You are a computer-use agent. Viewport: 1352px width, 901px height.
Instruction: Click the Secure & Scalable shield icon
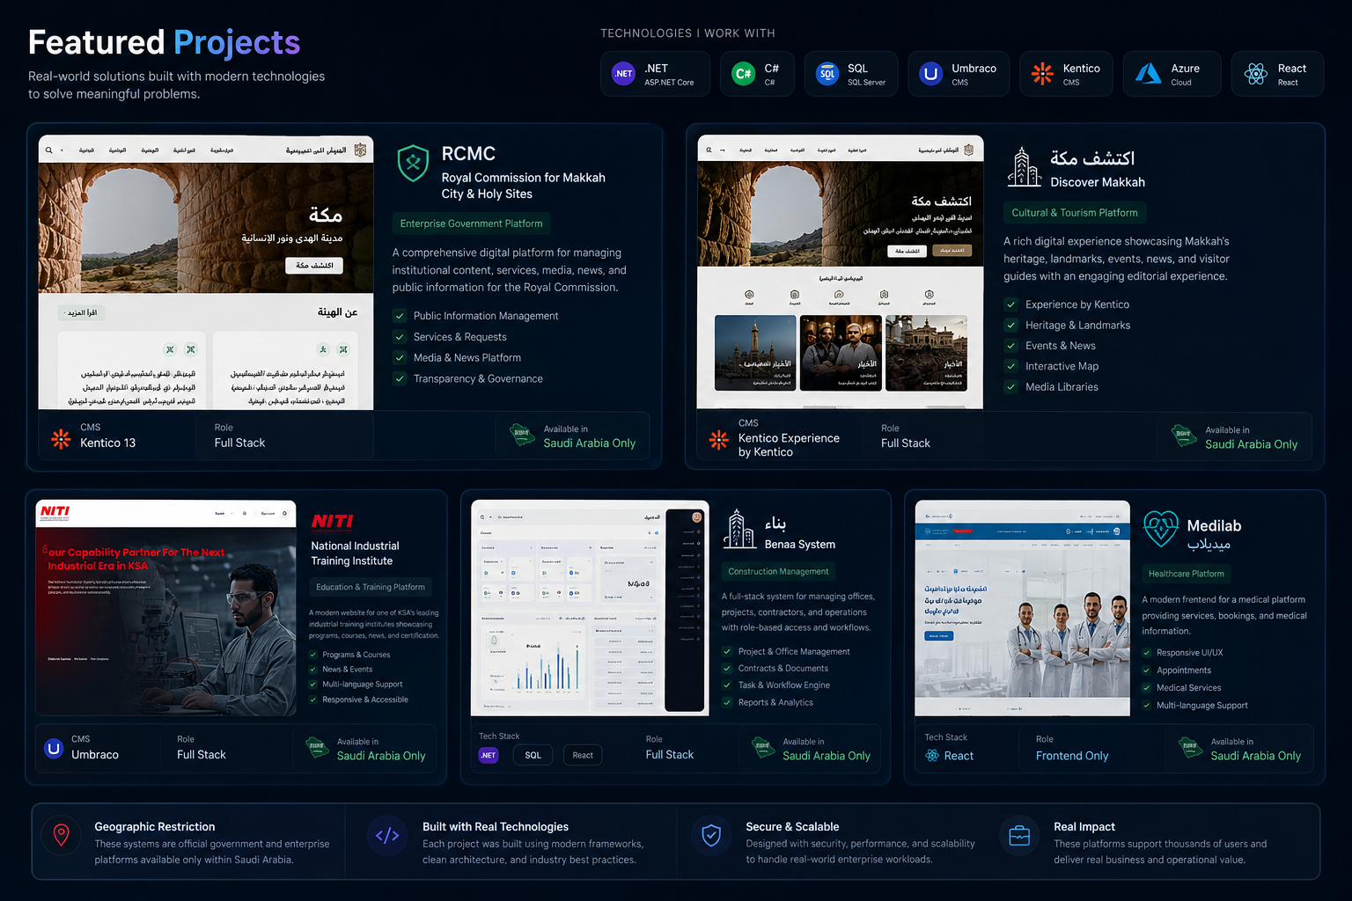coord(711,836)
